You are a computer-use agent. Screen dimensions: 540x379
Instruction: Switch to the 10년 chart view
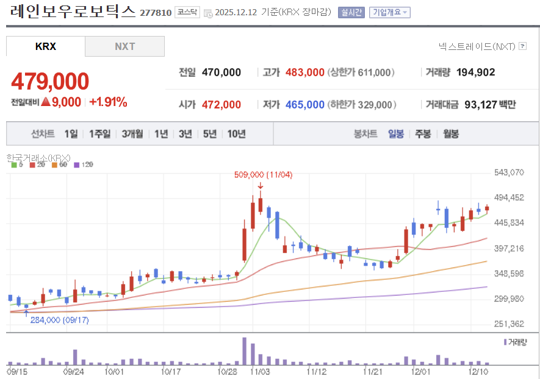236,134
